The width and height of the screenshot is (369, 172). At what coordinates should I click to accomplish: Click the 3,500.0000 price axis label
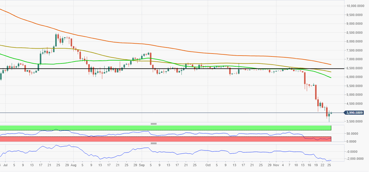[354, 122]
